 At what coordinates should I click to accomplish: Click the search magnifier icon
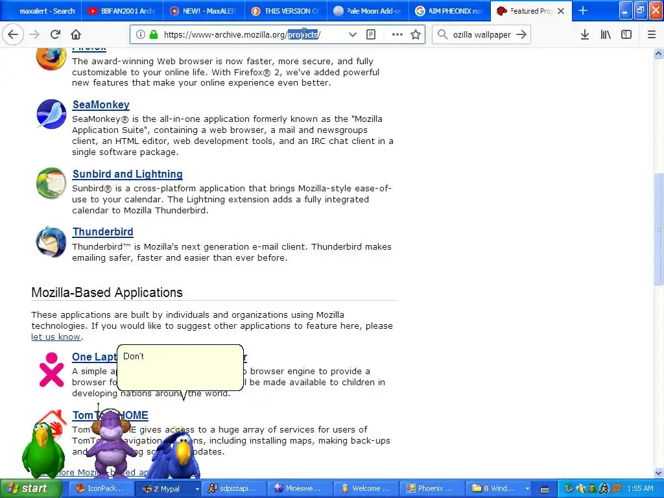[x=442, y=34]
